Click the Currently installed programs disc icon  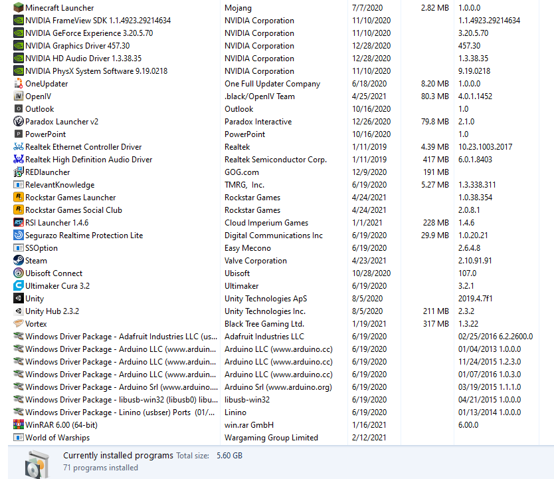pos(37,464)
